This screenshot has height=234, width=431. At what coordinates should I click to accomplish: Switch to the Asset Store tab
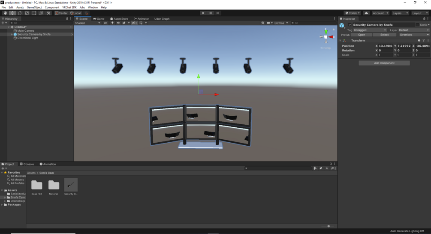(119, 19)
